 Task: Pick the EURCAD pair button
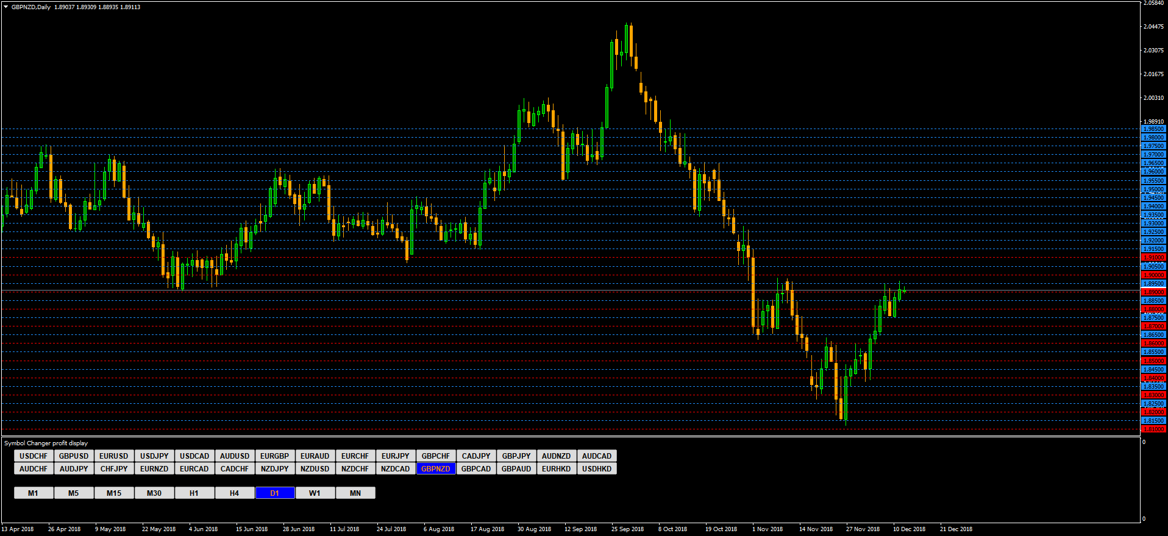[194, 469]
